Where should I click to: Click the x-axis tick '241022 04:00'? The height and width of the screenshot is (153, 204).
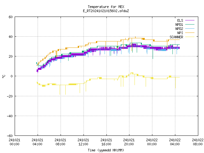[175, 142]
